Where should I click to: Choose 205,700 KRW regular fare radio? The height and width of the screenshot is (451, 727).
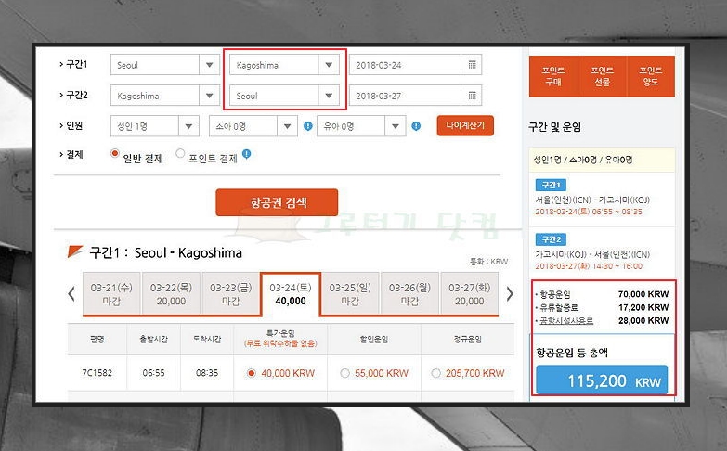435,373
